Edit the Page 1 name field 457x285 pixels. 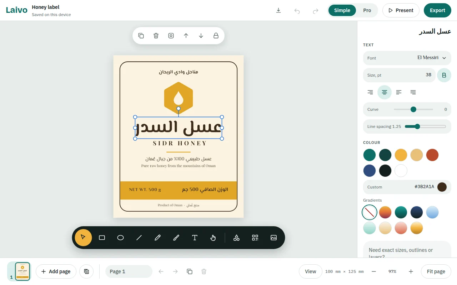(129, 271)
